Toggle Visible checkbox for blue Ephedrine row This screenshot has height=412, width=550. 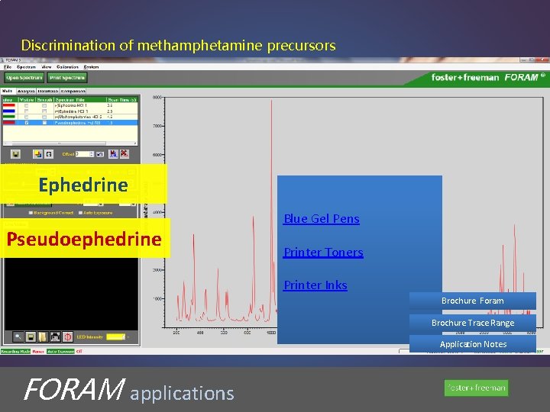[x=27, y=111]
